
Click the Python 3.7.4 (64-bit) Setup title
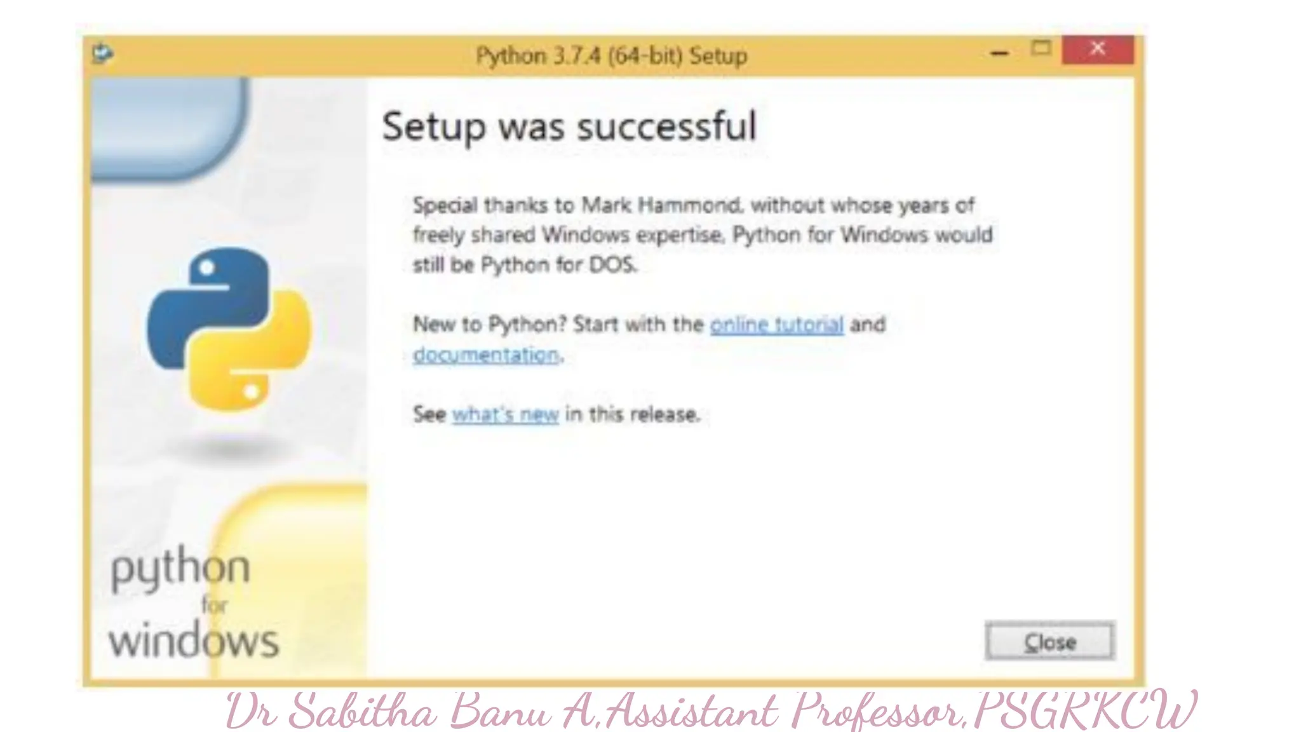point(611,56)
